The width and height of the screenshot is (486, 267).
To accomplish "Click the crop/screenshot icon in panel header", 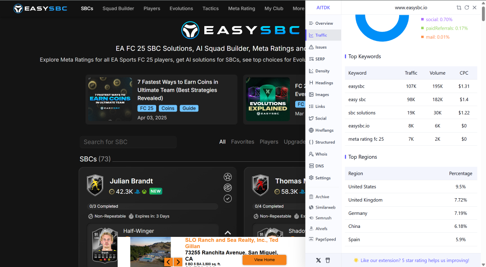I will coord(459,8).
